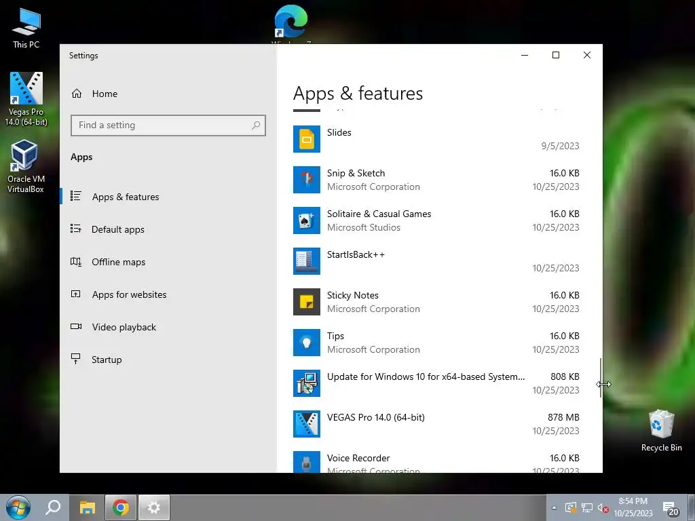Click the 878 MB size value
Screen dimensions: 695x521
(x=563, y=417)
